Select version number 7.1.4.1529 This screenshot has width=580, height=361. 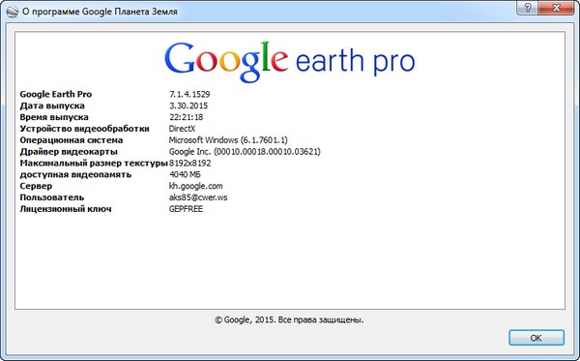[x=189, y=94]
